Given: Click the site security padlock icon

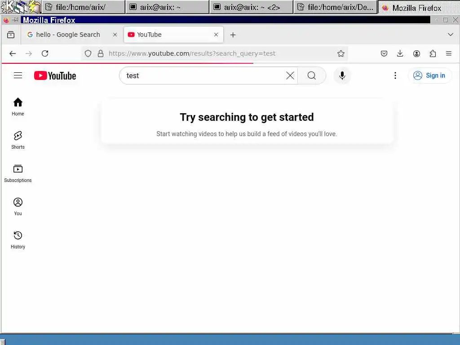Looking at the screenshot, I should click(x=101, y=53).
